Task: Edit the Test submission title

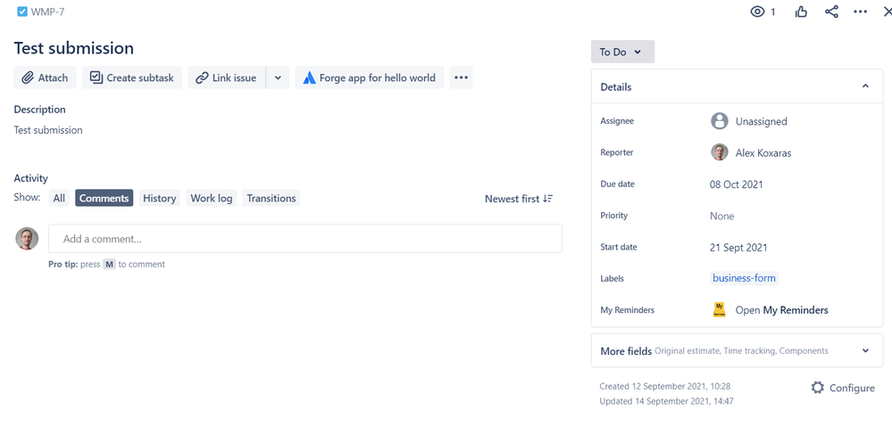Action: pyautogui.click(x=74, y=48)
